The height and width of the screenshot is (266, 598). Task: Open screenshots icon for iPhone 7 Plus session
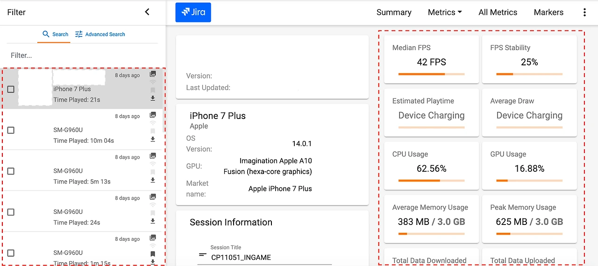pos(153,74)
